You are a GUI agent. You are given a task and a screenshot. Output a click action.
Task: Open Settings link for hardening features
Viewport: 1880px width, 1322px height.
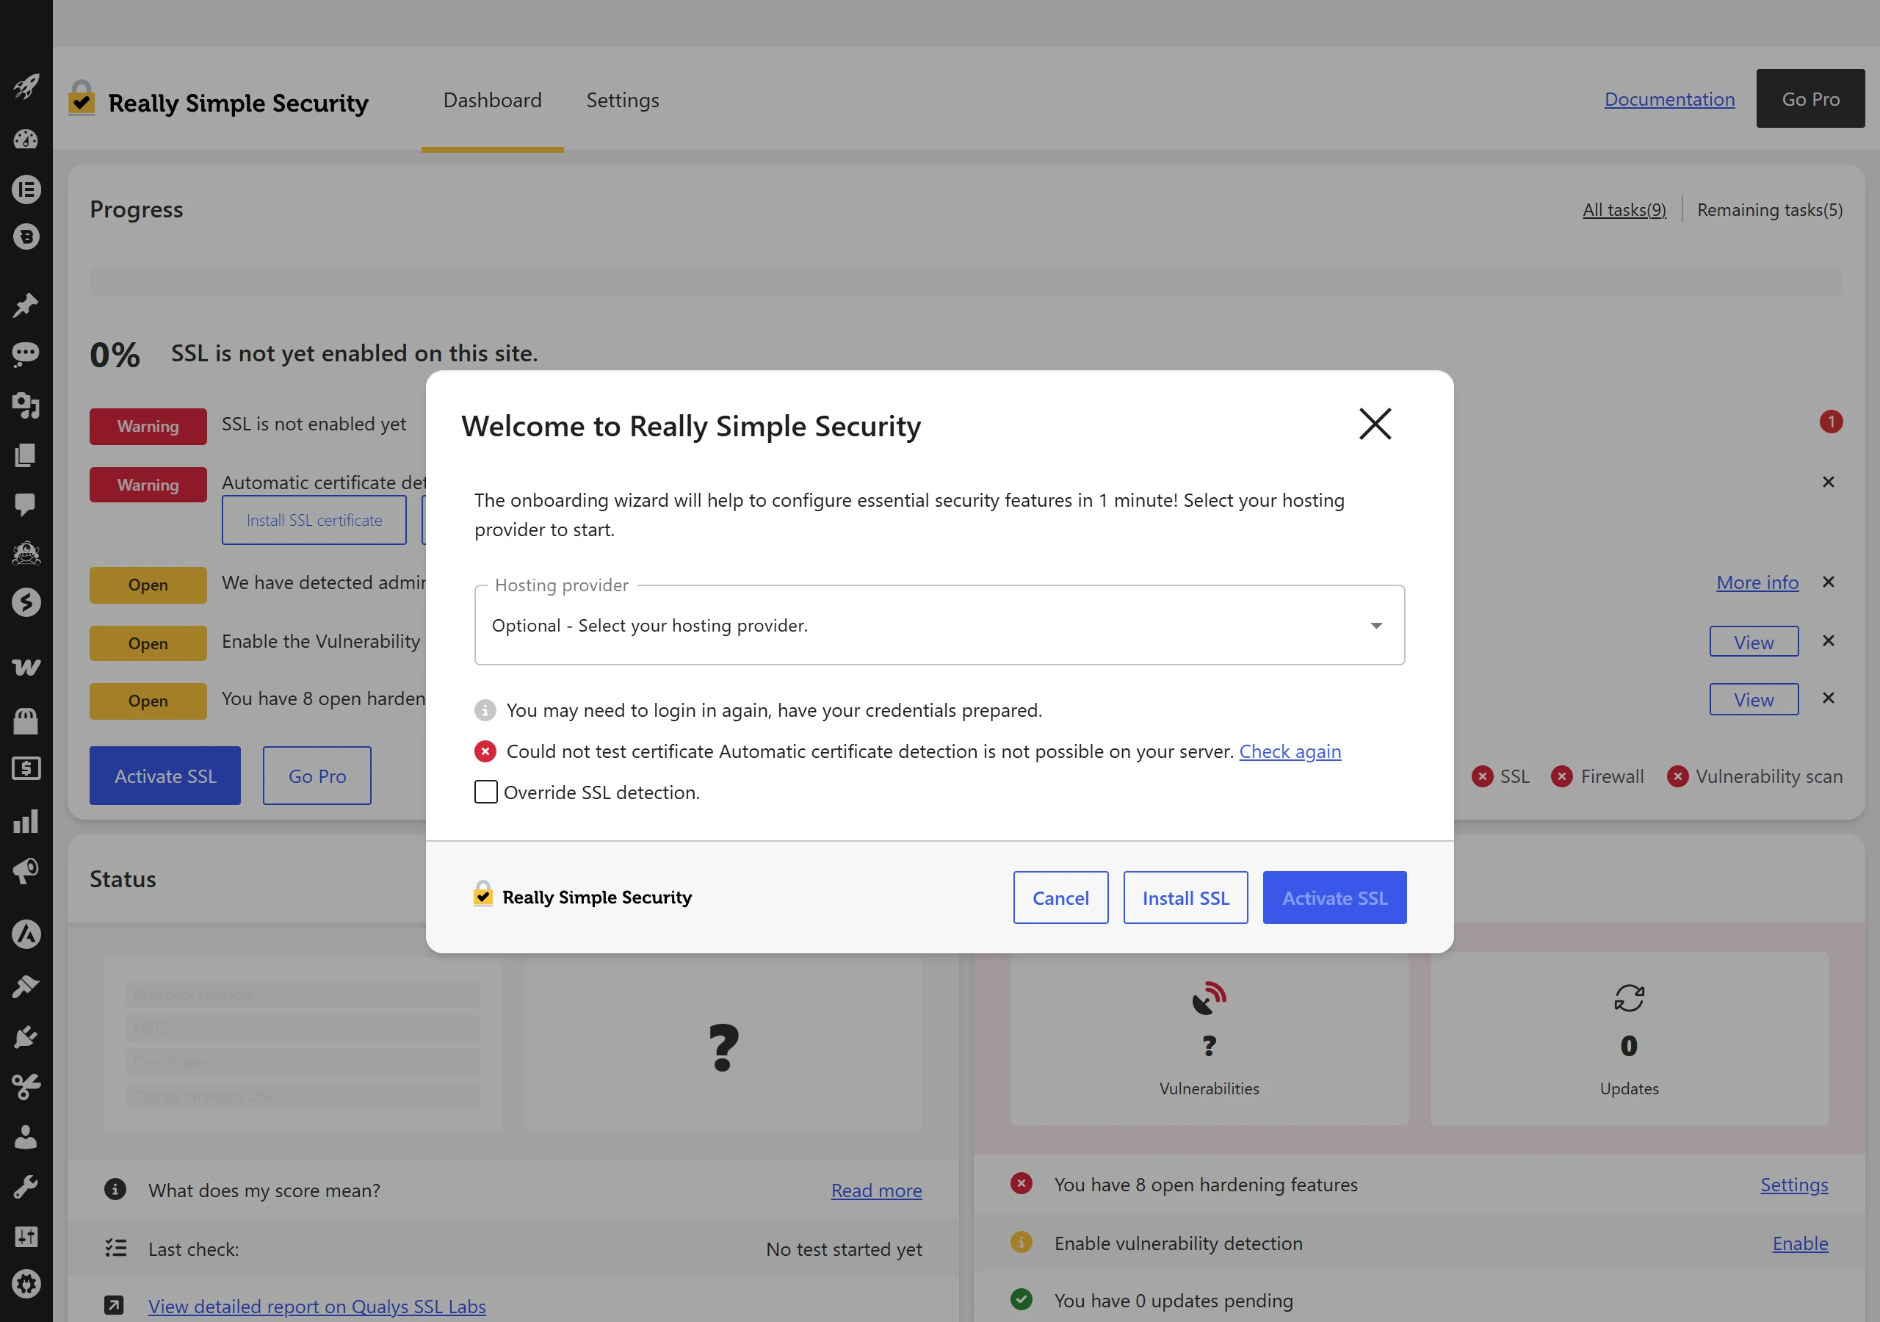[1794, 1185]
